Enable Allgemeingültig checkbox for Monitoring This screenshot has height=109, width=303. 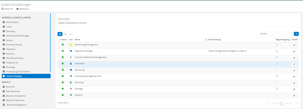coord(277,70)
